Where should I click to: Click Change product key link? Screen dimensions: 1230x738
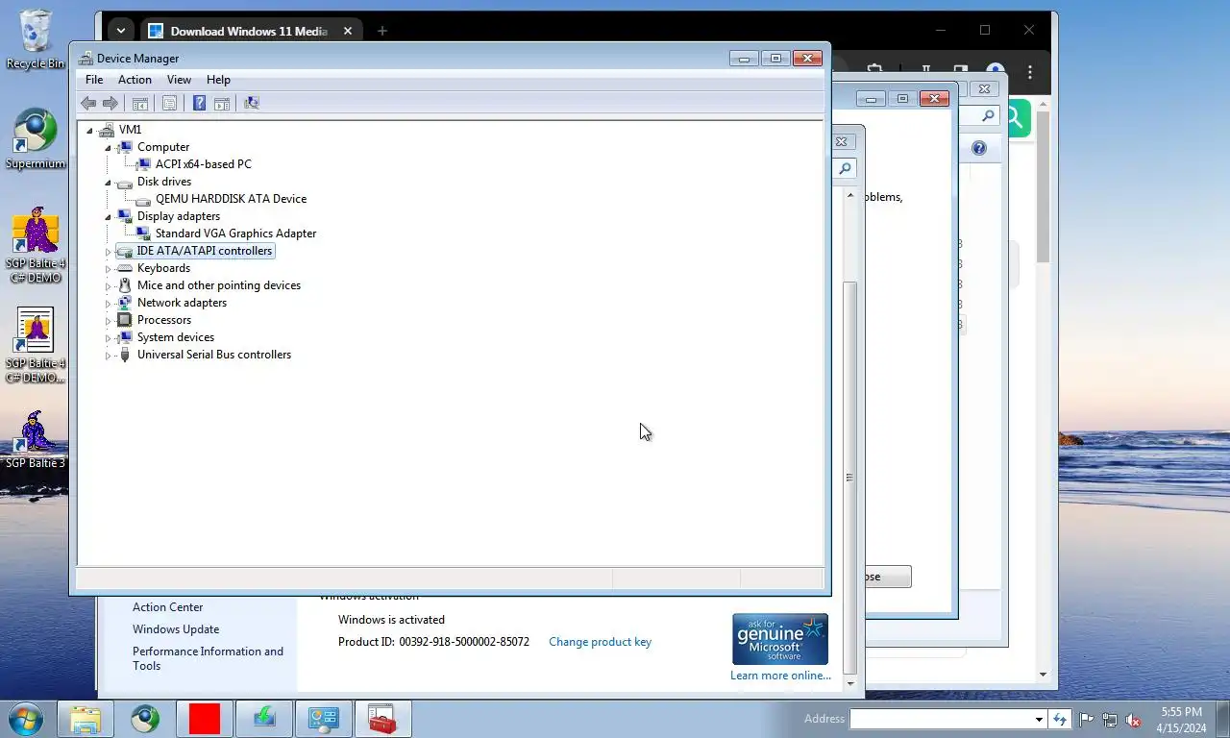pos(600,642)
